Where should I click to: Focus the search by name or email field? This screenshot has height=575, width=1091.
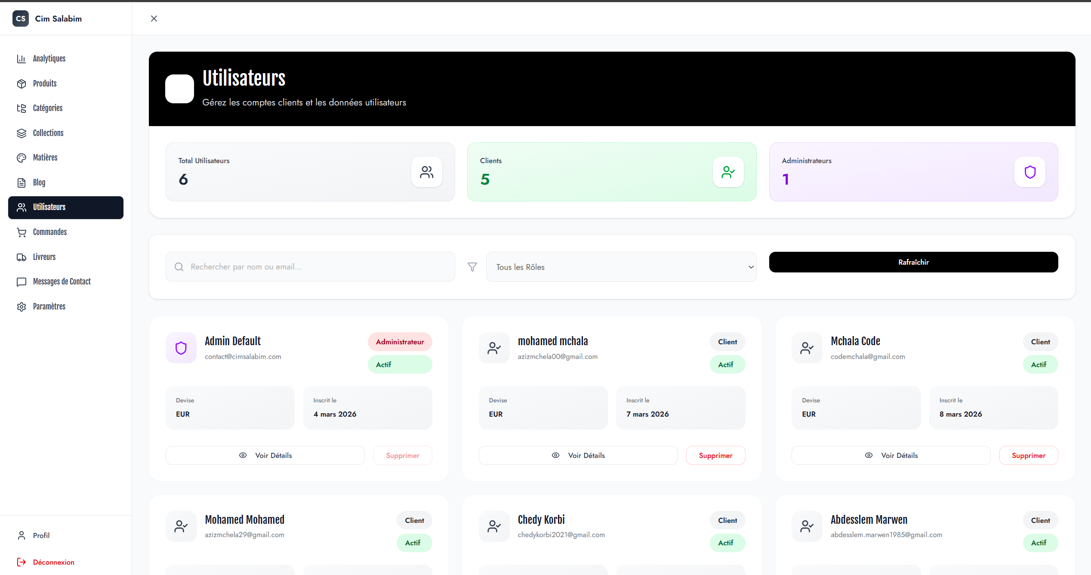310,267
